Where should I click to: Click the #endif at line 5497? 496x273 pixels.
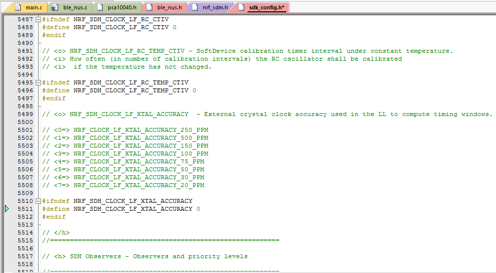pos(54,98)
